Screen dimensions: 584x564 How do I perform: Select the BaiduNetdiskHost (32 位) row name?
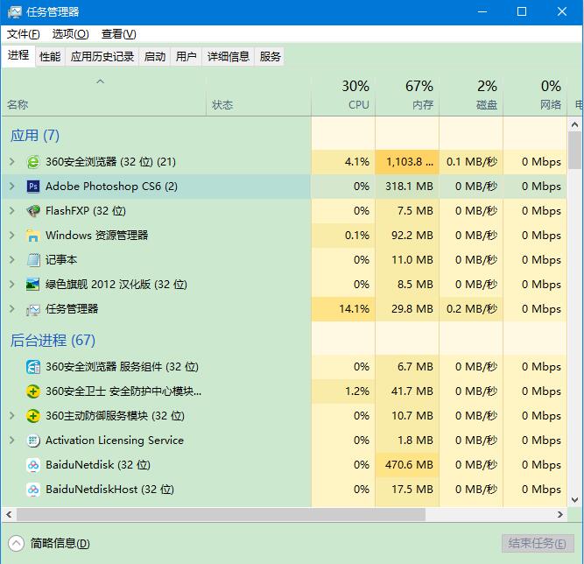point(109,490)
